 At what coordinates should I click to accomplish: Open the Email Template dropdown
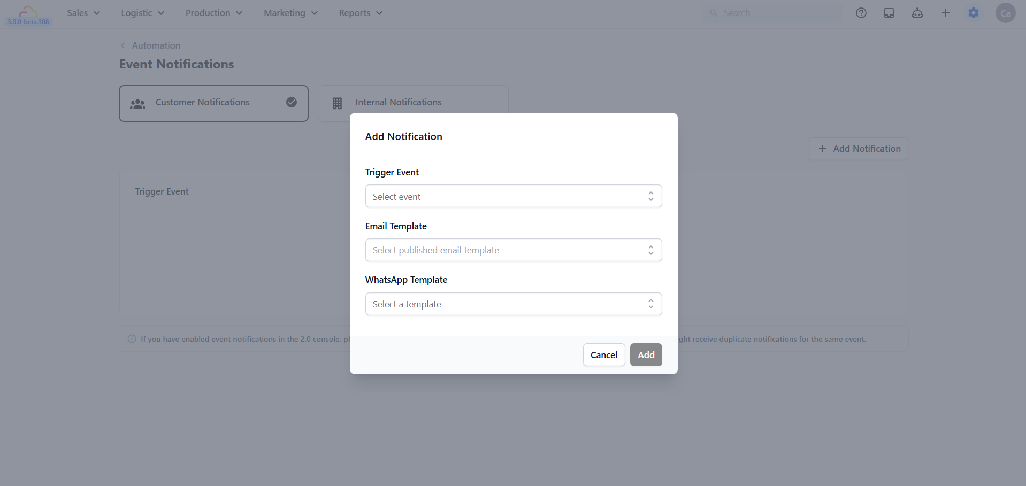513,250
